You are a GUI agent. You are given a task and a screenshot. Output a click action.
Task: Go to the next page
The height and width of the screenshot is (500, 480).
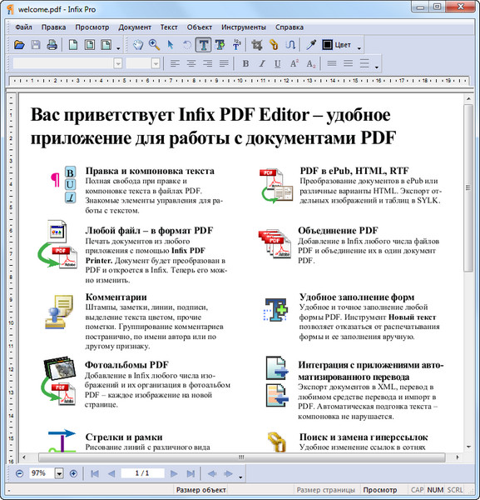[x=174, y=473]
